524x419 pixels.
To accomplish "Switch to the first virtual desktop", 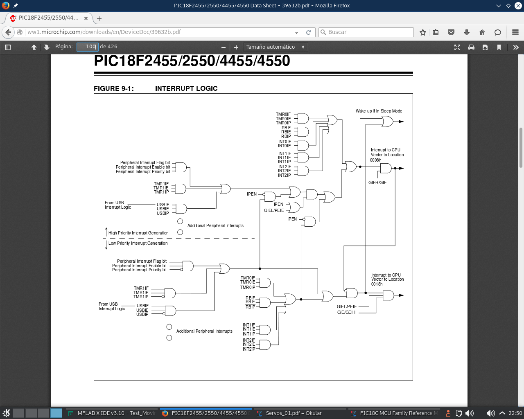I will click(18, 413).
